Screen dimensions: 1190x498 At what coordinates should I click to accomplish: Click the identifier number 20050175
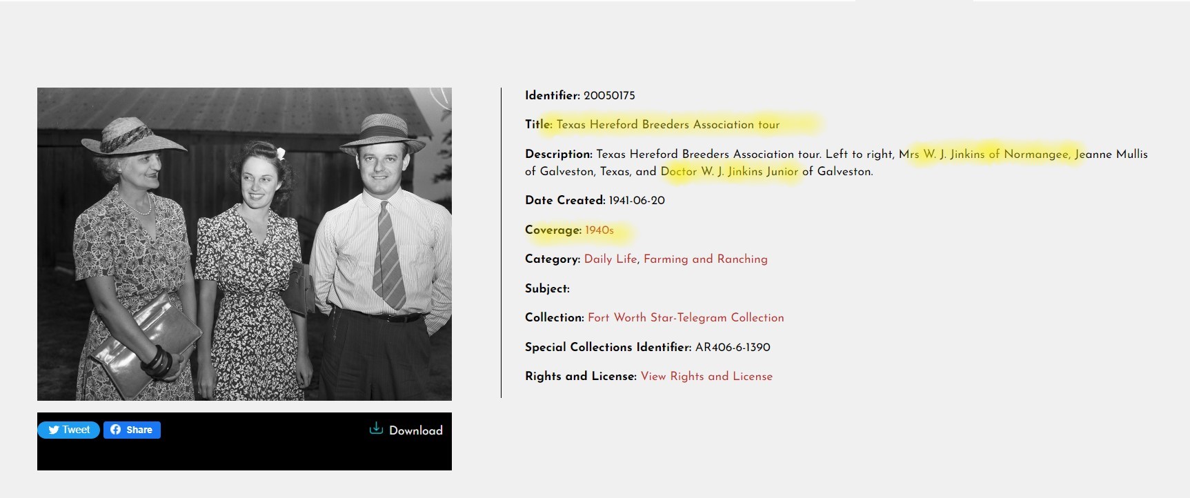(x=609, y=96)
